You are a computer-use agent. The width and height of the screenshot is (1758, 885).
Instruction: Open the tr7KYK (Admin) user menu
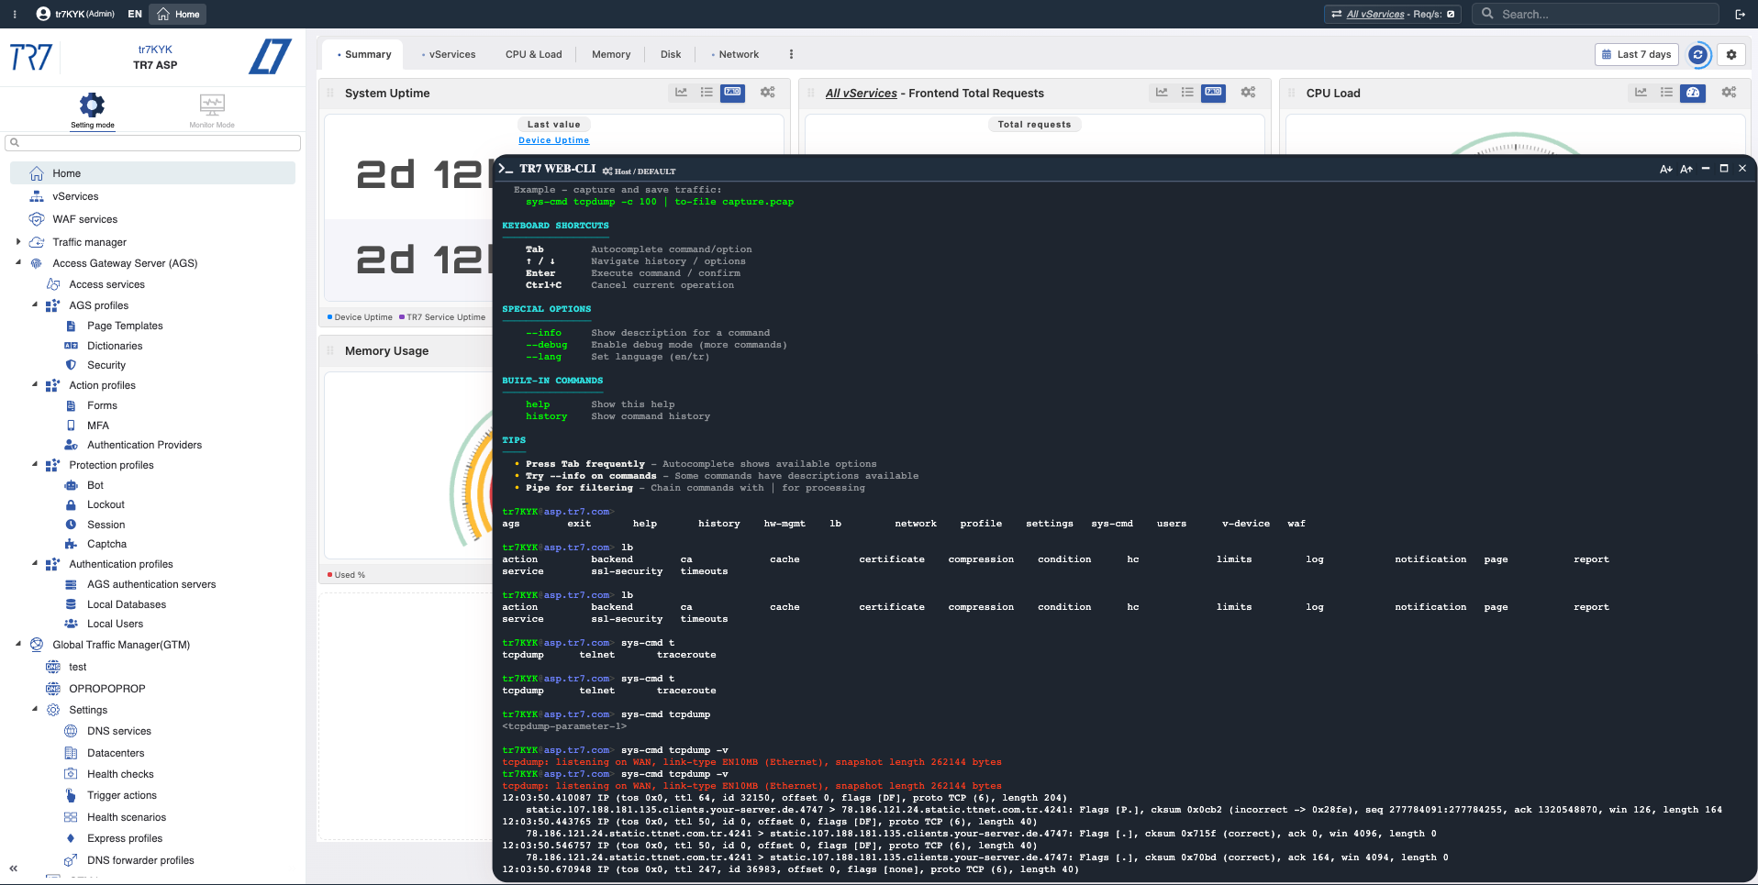[75, 14]
